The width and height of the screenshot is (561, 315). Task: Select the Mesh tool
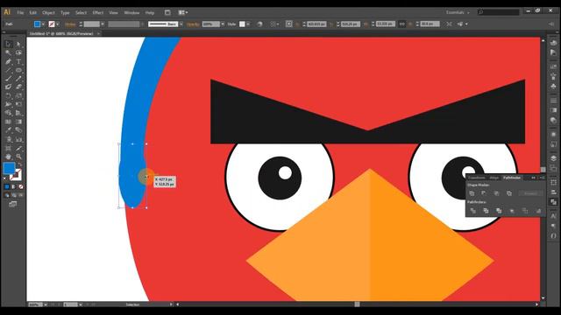(x=8, y=122)
